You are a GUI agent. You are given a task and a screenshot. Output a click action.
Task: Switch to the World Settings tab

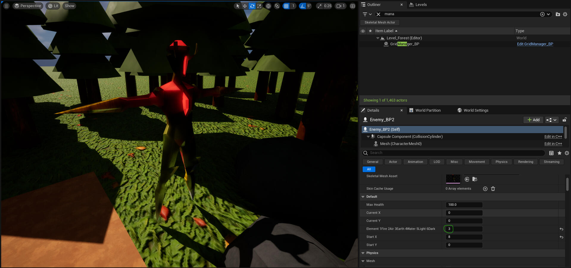475,110
